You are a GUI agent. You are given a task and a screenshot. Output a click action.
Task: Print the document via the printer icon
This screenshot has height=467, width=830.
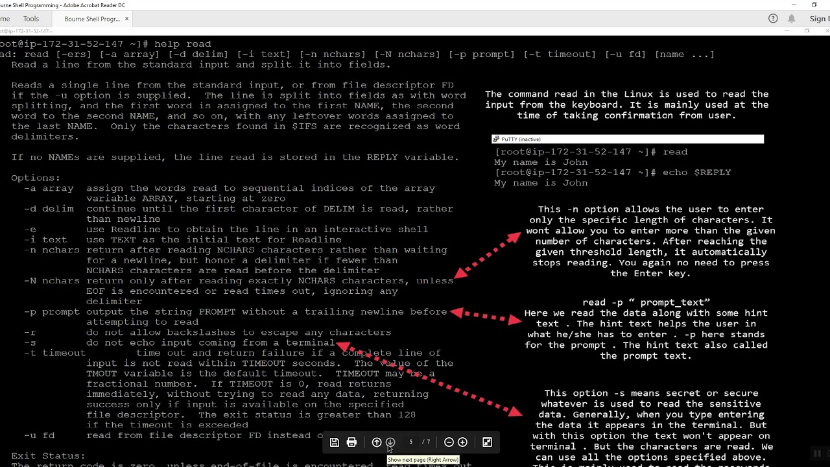coord(351,442)
